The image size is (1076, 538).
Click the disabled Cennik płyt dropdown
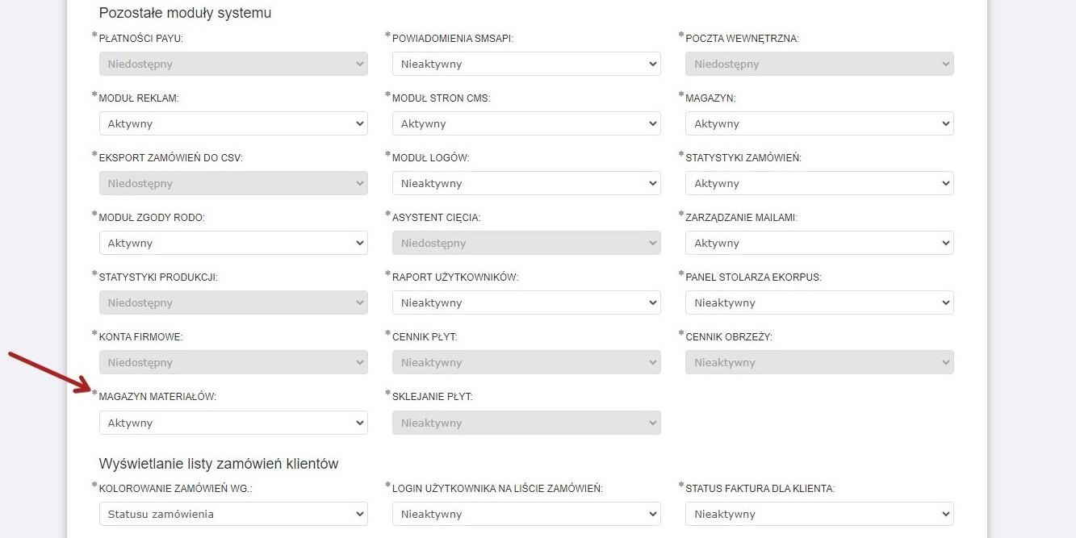pos(525,362)
